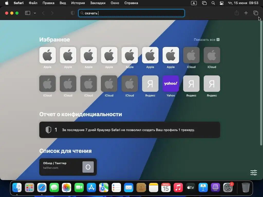Image resolution: width=263 pixels, height=197 pixels.
Task: Open Calendar from the Dock
Action: [166, 188]
